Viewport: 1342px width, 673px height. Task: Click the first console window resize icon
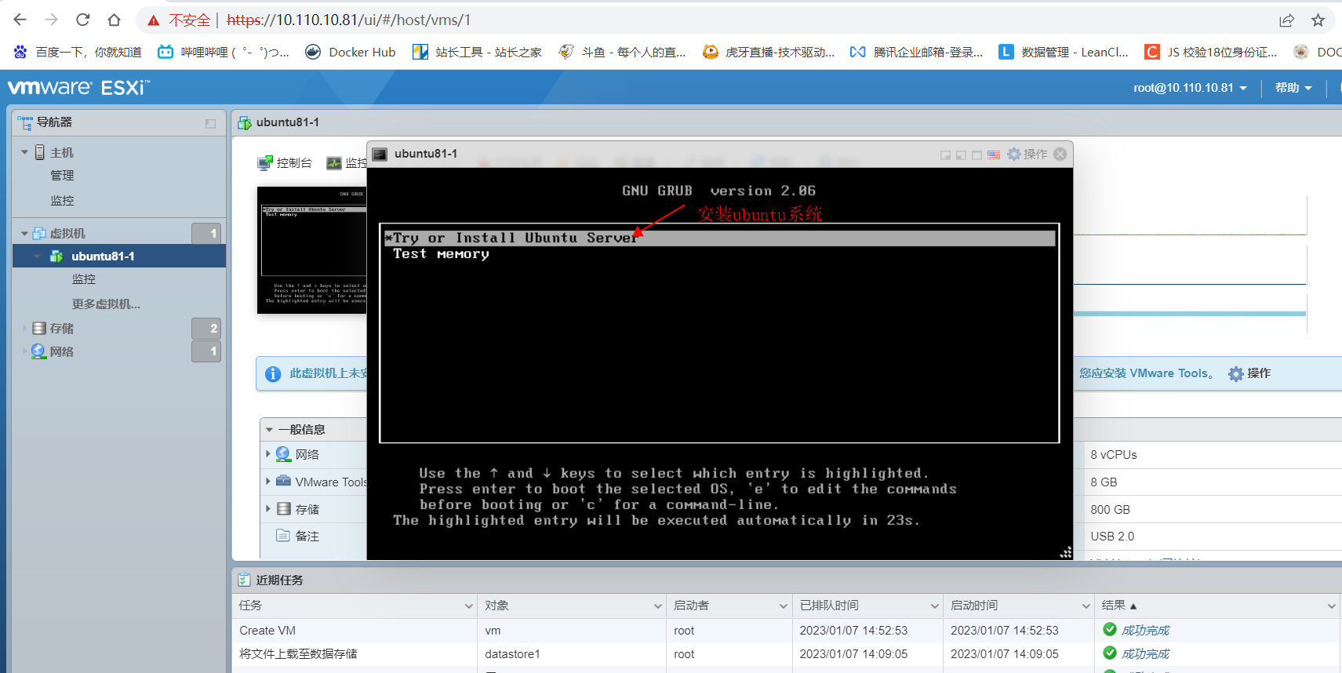pyautogui.click(x=945, y=155)
